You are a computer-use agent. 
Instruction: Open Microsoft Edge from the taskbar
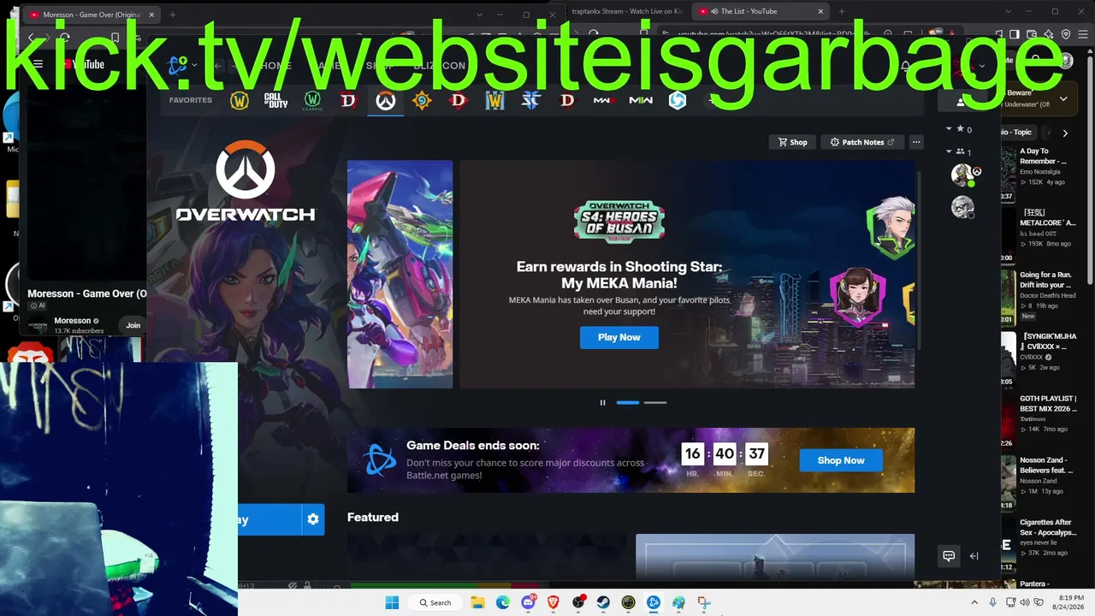point(503,602)
